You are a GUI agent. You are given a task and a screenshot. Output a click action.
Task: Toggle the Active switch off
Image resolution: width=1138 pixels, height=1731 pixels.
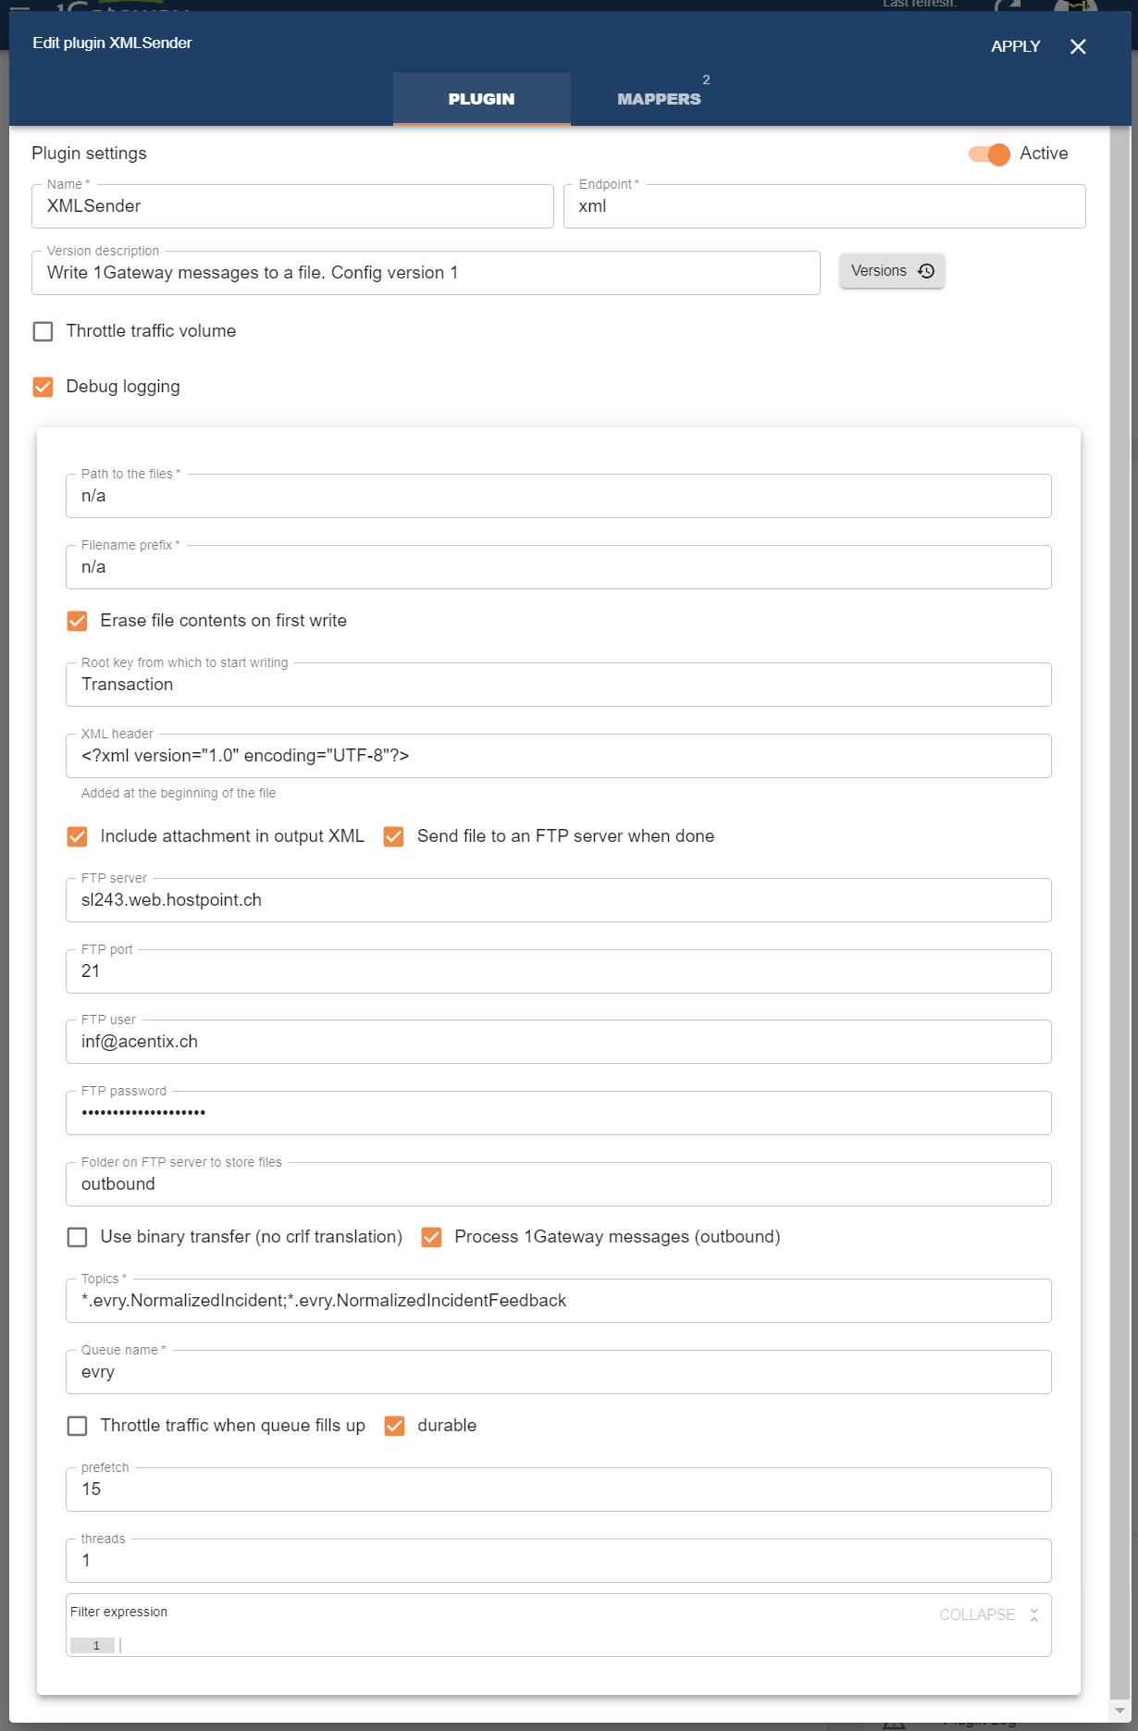[989, 155]
